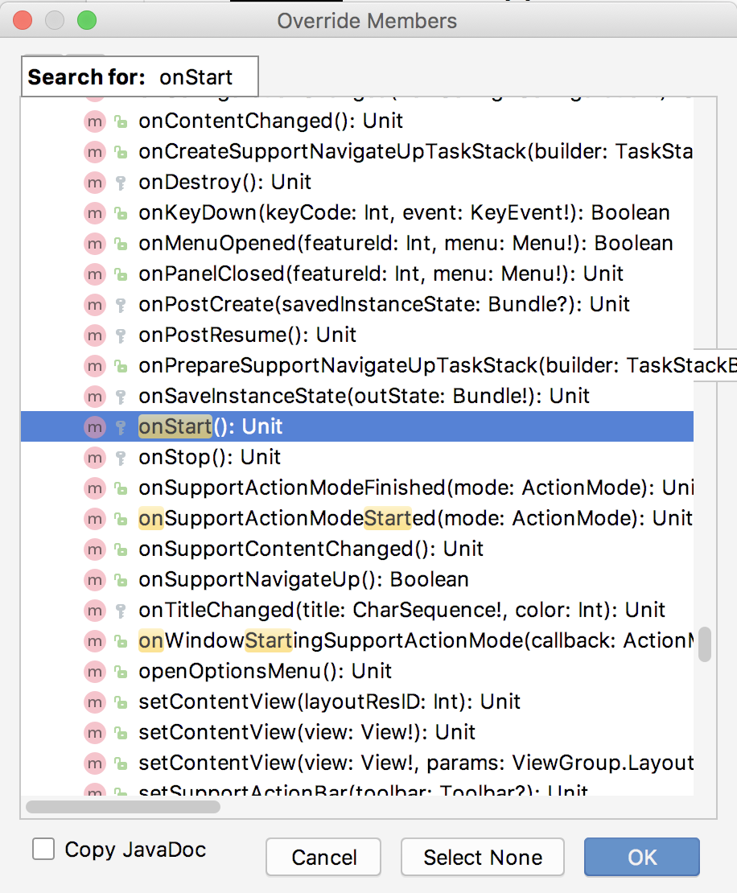The height and width of the screenshot is (893, 737).
Task: Click the method icon next to onStop
Action: (95, 458)
